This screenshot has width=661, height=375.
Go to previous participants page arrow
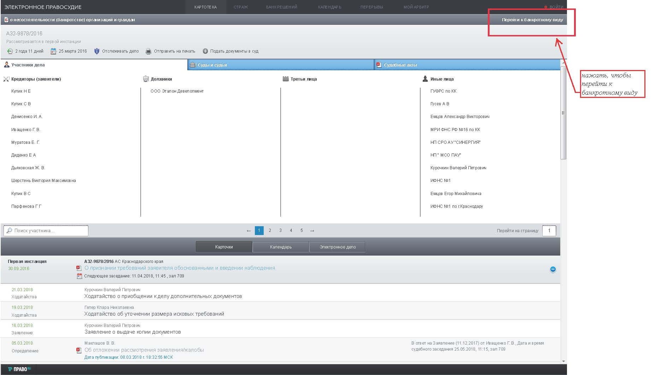pyautogui.click(x=248, y=230)
